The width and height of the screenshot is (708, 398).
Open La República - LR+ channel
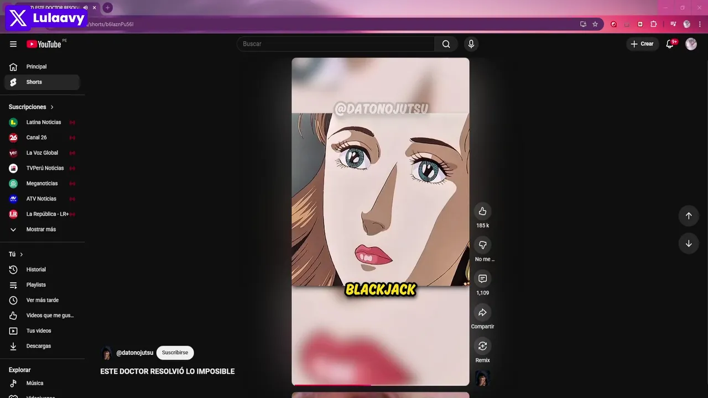pos(42,214)
